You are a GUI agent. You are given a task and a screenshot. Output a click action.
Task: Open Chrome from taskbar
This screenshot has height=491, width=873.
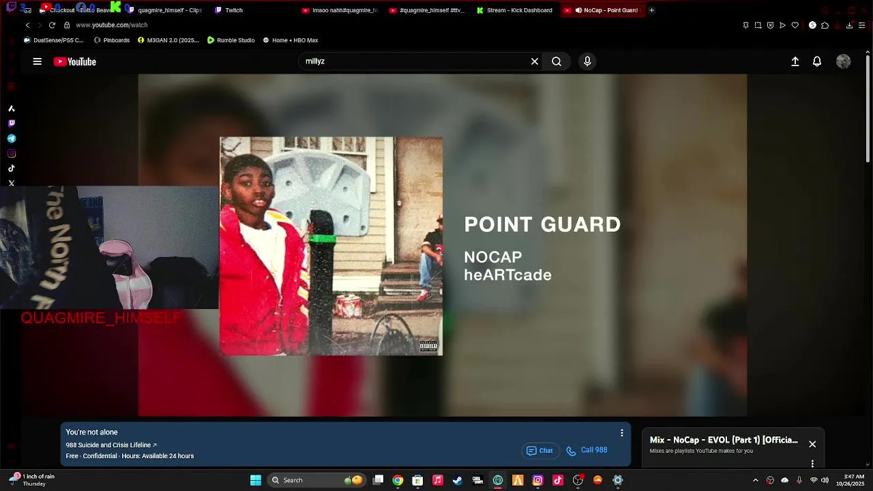[398, 480]
